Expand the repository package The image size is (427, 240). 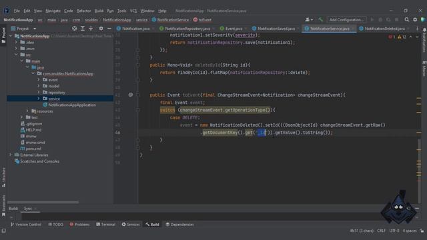click(39, 92)
